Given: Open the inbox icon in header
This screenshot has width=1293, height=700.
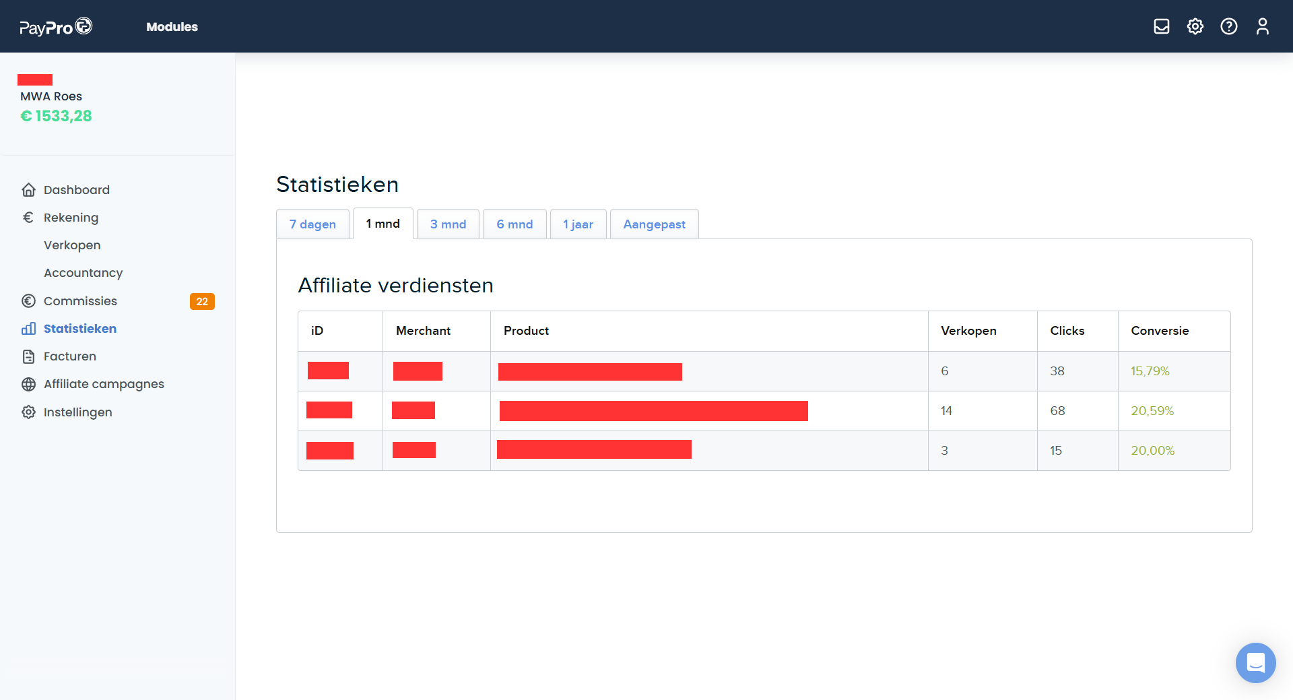Looking at the screenshot, I should point(1161,26).
